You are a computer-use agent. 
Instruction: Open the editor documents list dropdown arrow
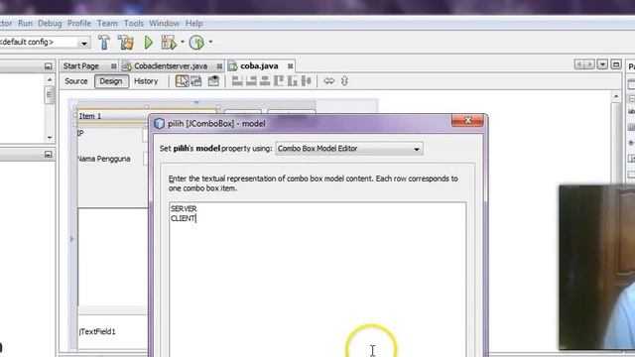click(602, 64)
